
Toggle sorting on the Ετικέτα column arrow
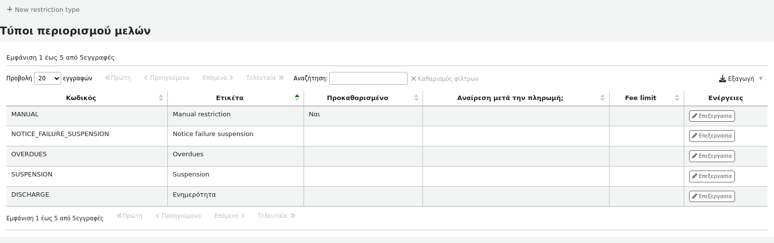pyautogui.click(x=297, y=98)
